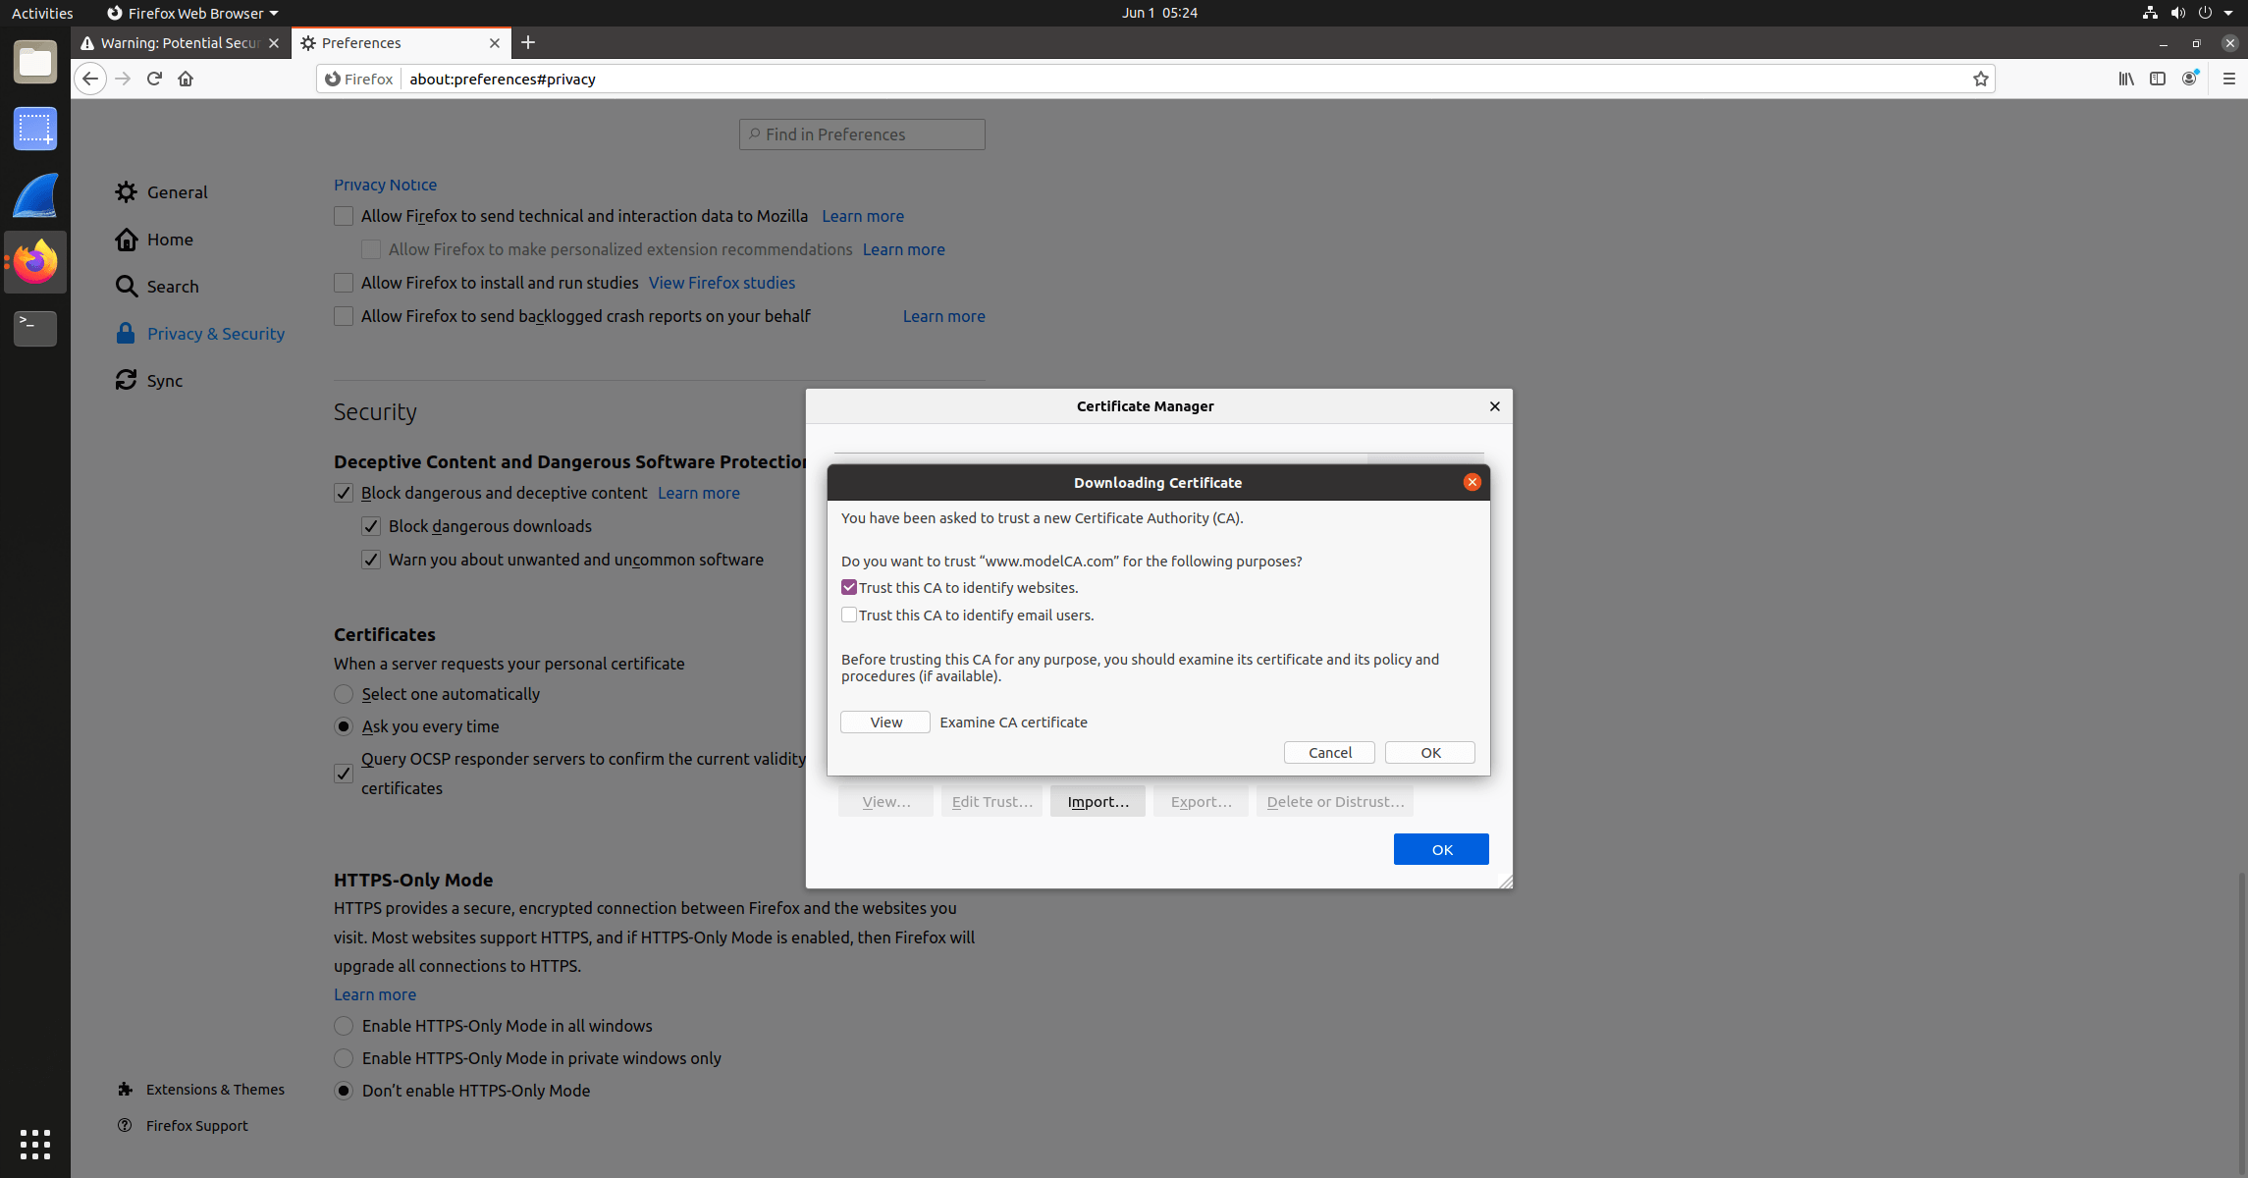
Task: Uncheck Block dangerous and deceptive content
Action: point(344,493)
